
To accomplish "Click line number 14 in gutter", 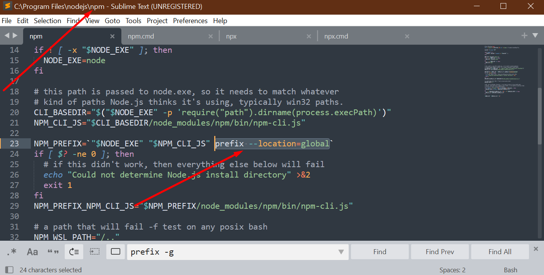I will tap(14, 50).
